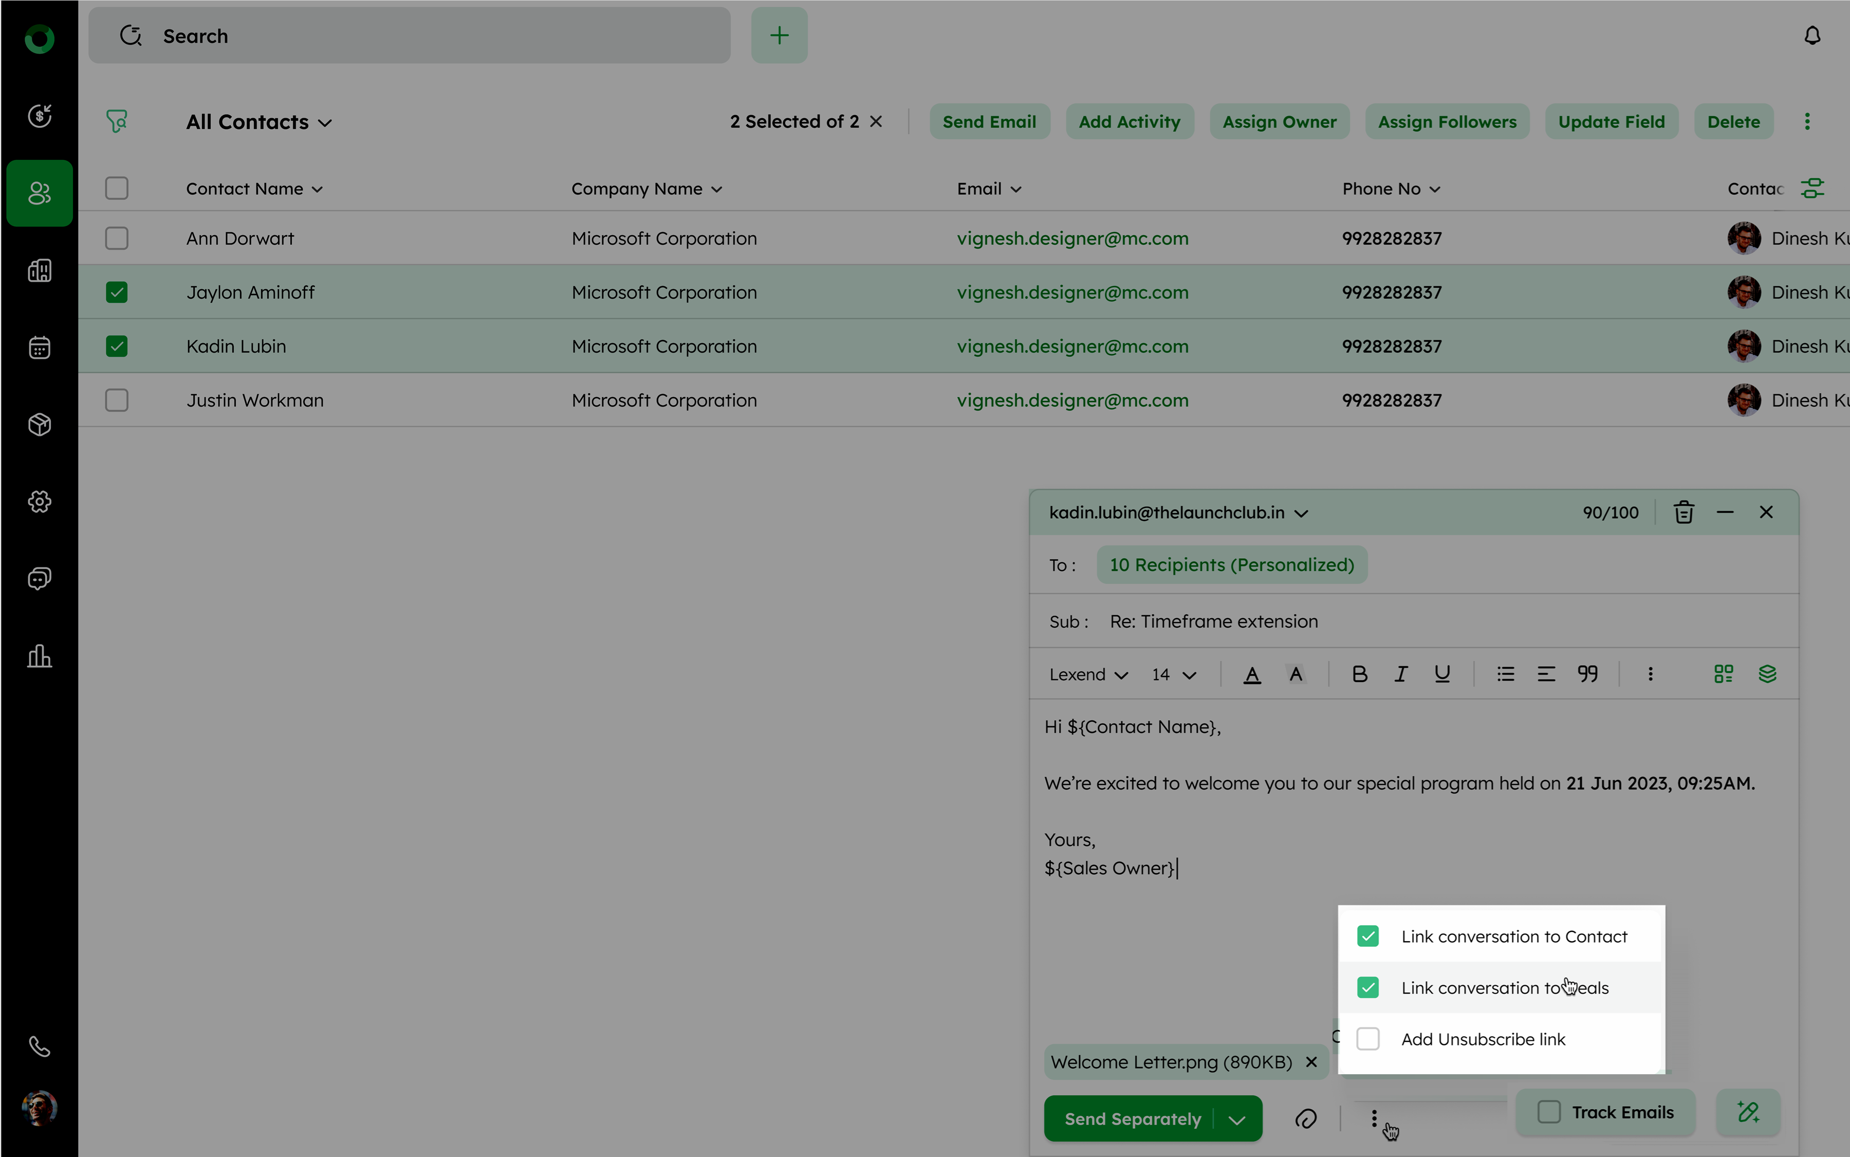Enable the Track Emails checkbox
Image resolution: width=1850 pixels, height=1157 pixels.
coord(1548,1112)
